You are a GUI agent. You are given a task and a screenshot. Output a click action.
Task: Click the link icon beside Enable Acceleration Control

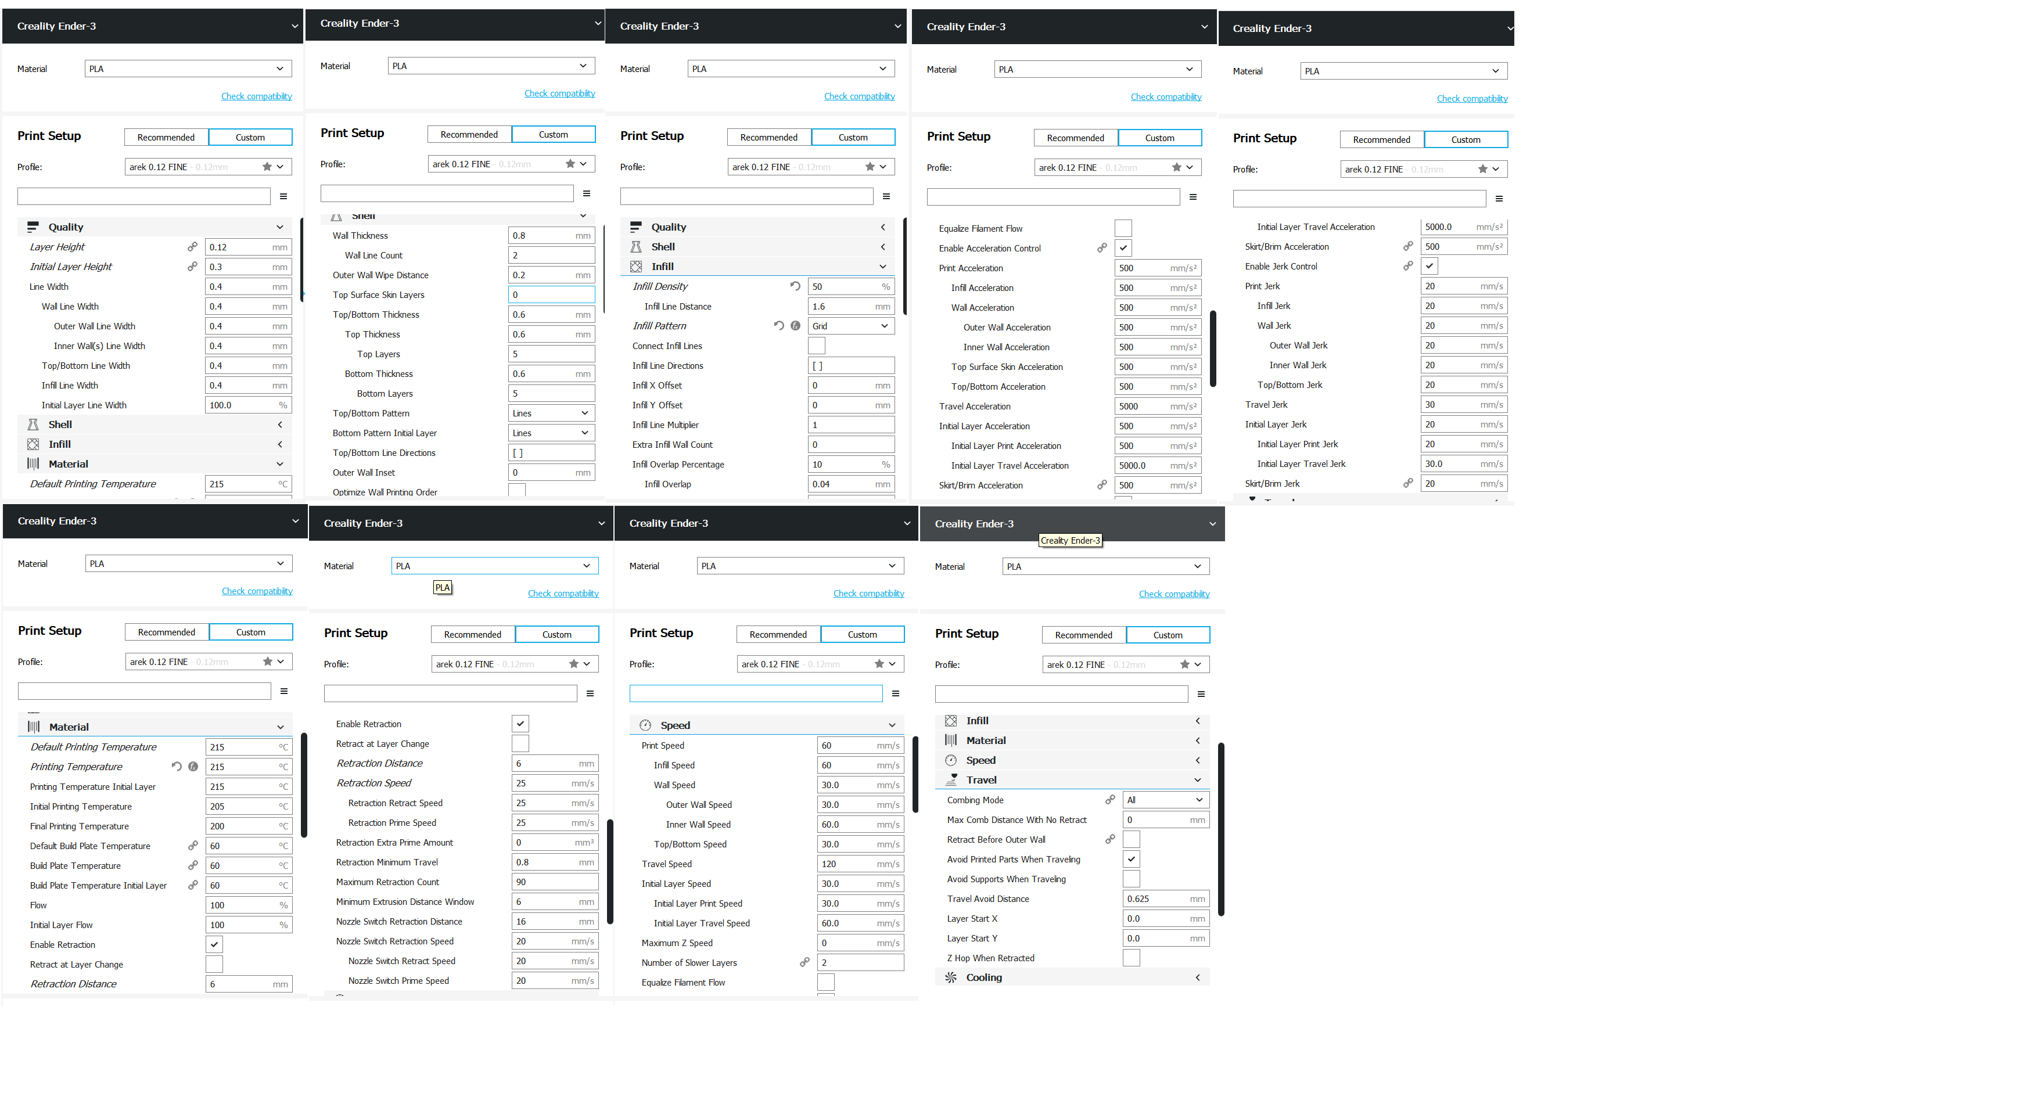click(1101, 248)
